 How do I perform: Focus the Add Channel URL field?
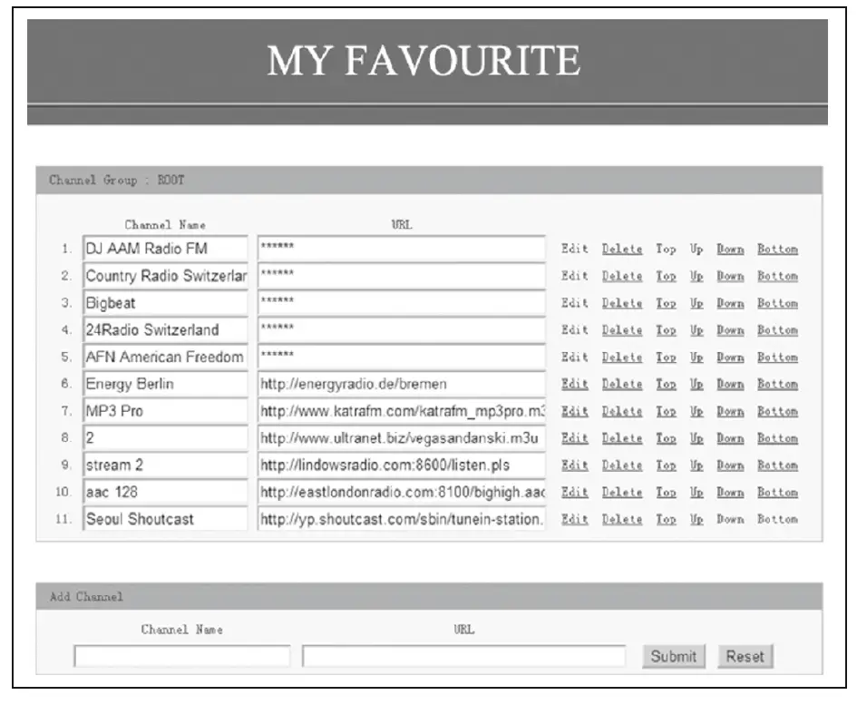(463, 656)
